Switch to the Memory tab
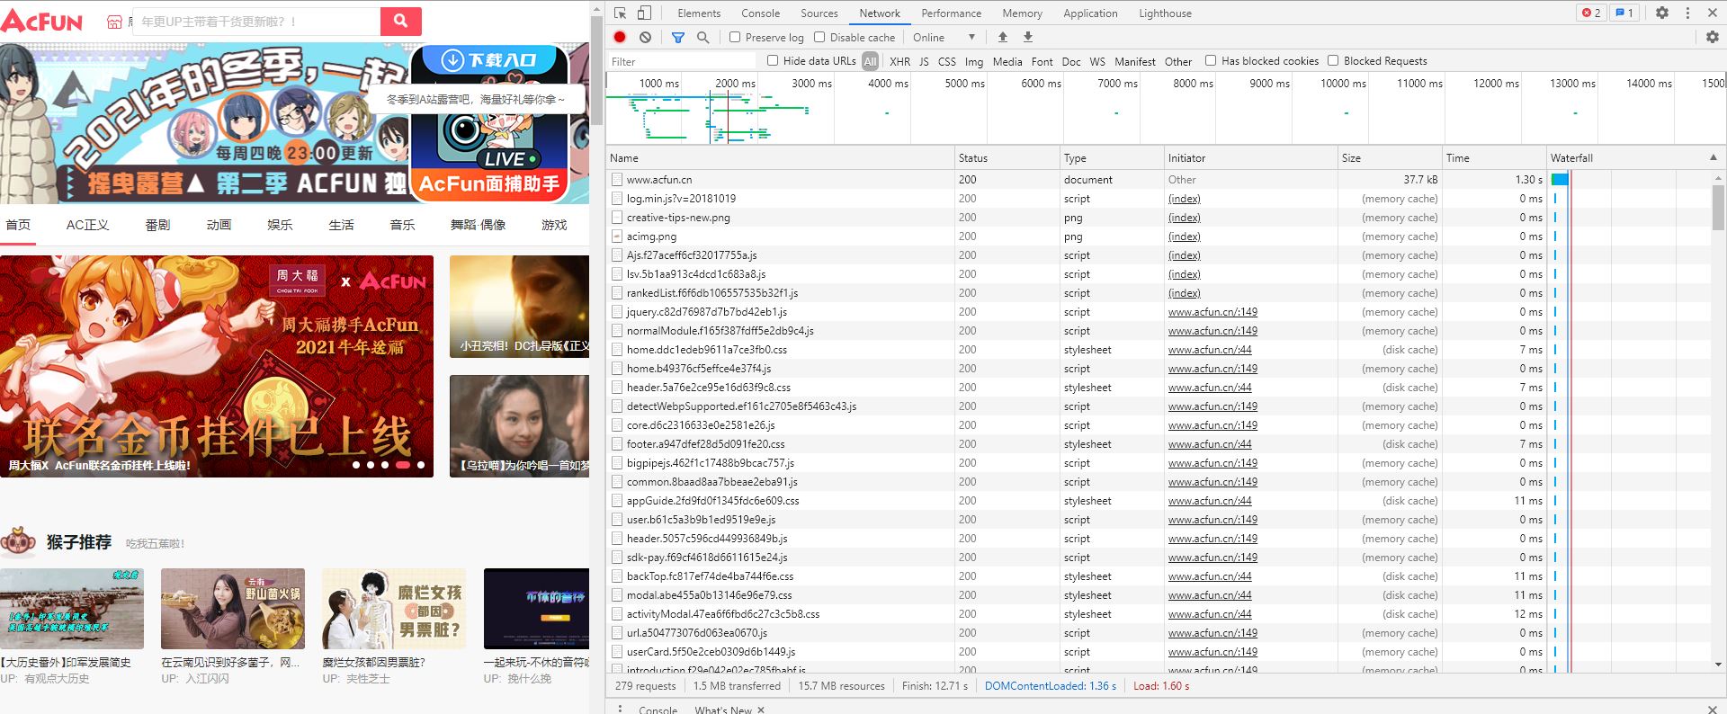 pyautogui.click(x=1022, y=13)
